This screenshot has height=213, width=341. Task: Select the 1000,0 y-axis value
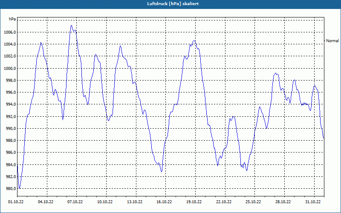[10, 69]
